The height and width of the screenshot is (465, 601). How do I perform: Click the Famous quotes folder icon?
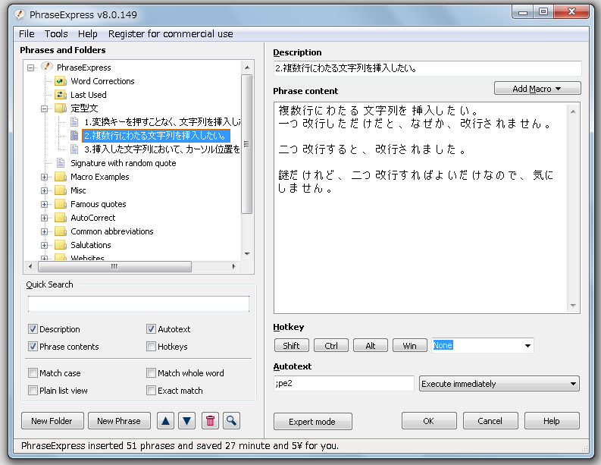[x=60, y=204]
